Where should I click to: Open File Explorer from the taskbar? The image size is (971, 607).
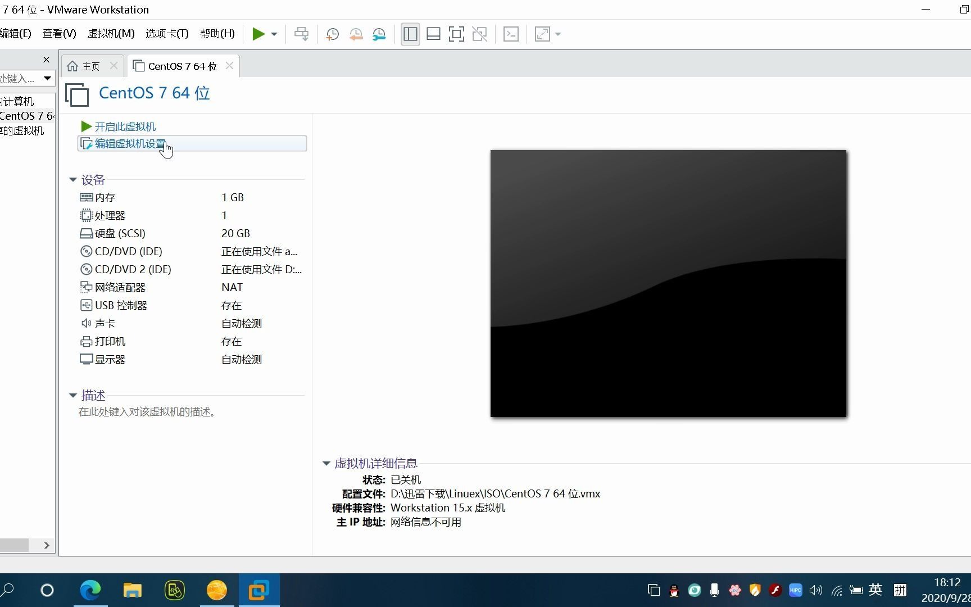(x=133, y=590)
